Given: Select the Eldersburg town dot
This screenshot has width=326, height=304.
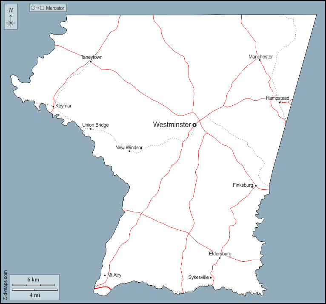Looking at the screenshot, I should coord(220,258).
